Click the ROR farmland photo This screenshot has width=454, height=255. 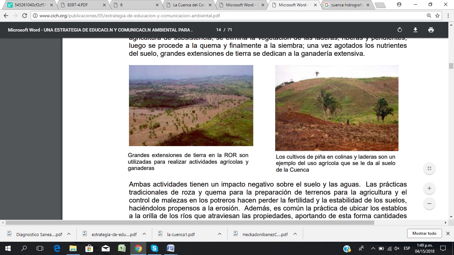pos(191,105)
